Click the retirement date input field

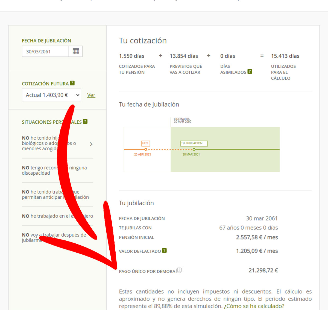click(x=45, y=51)
